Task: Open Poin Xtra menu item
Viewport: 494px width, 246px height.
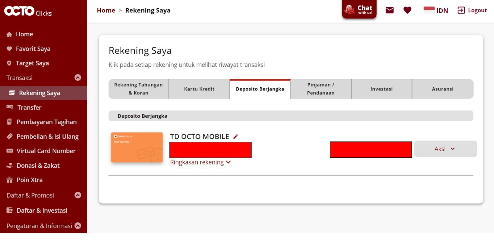Action: click(x=30, y=180)
